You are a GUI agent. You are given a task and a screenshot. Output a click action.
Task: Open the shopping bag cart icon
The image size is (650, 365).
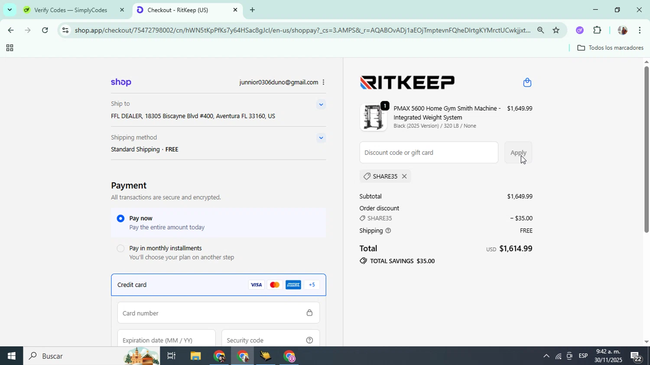pos(527,82)
